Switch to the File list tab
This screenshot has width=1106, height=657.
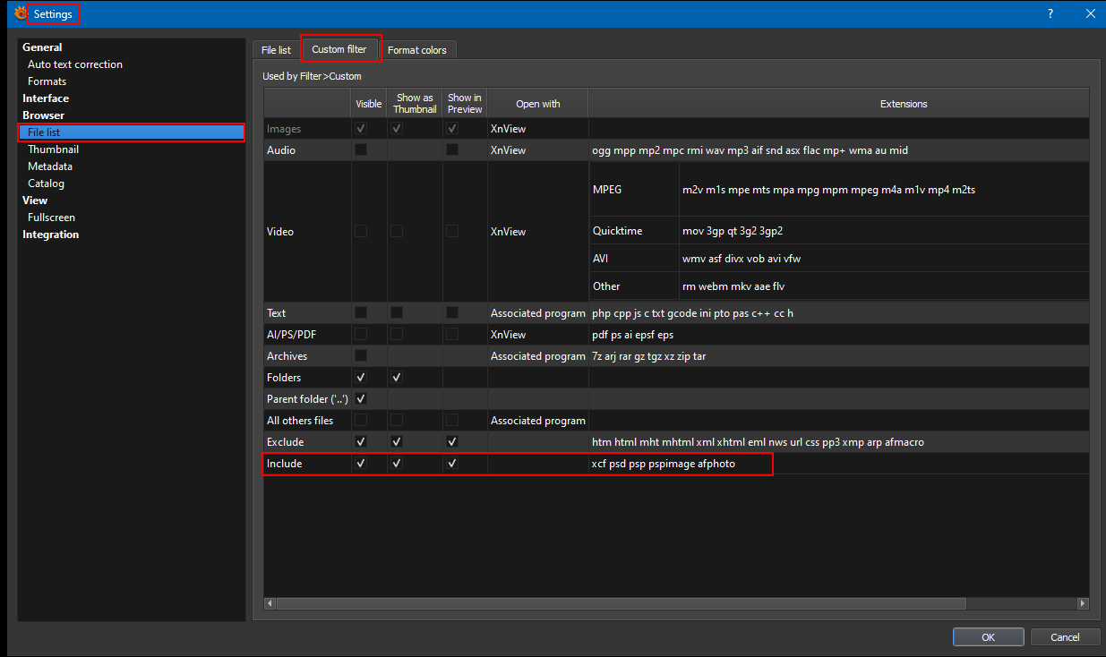click(275, 50)
